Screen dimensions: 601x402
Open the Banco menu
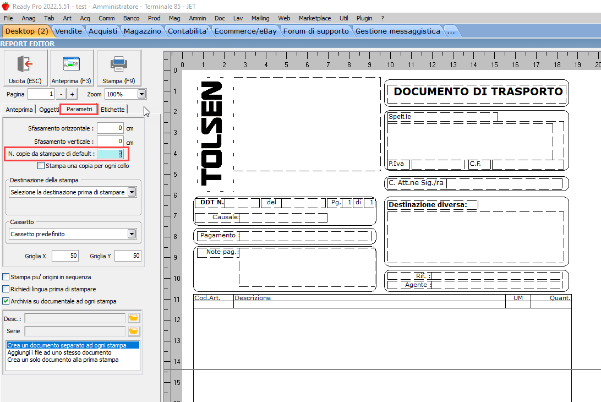pyautogui.click(x=131, y=18)
